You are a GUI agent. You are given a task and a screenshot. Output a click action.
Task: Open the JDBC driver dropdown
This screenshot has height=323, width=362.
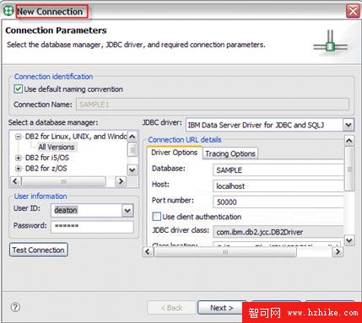pyautogui.click(x=348, y=125)
